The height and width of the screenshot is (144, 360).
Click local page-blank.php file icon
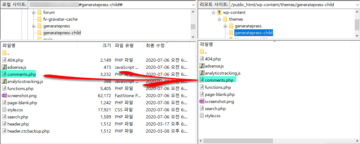pyautogui.click(x=4, y=103)
